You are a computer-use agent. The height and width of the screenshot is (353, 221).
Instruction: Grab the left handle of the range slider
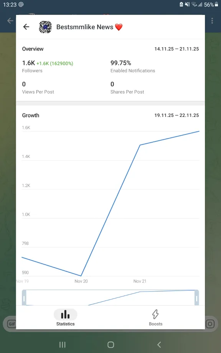[24, 298]
